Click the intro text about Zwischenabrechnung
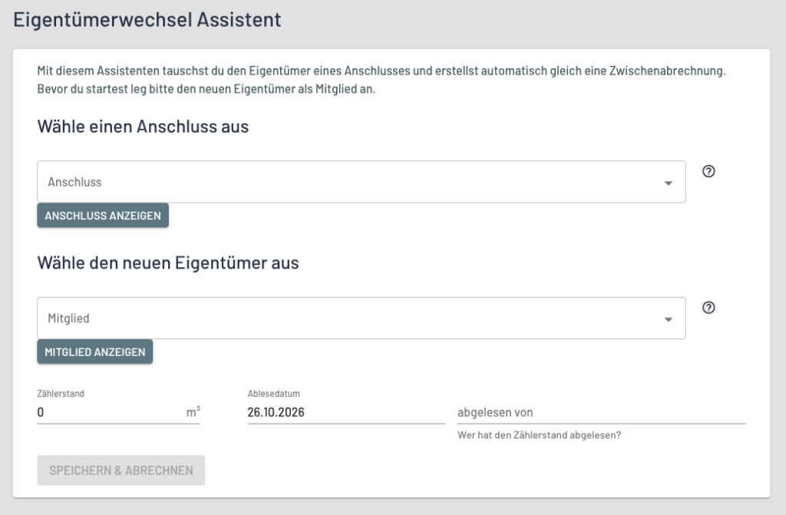The image size is (786, 515). coord(381,80)
